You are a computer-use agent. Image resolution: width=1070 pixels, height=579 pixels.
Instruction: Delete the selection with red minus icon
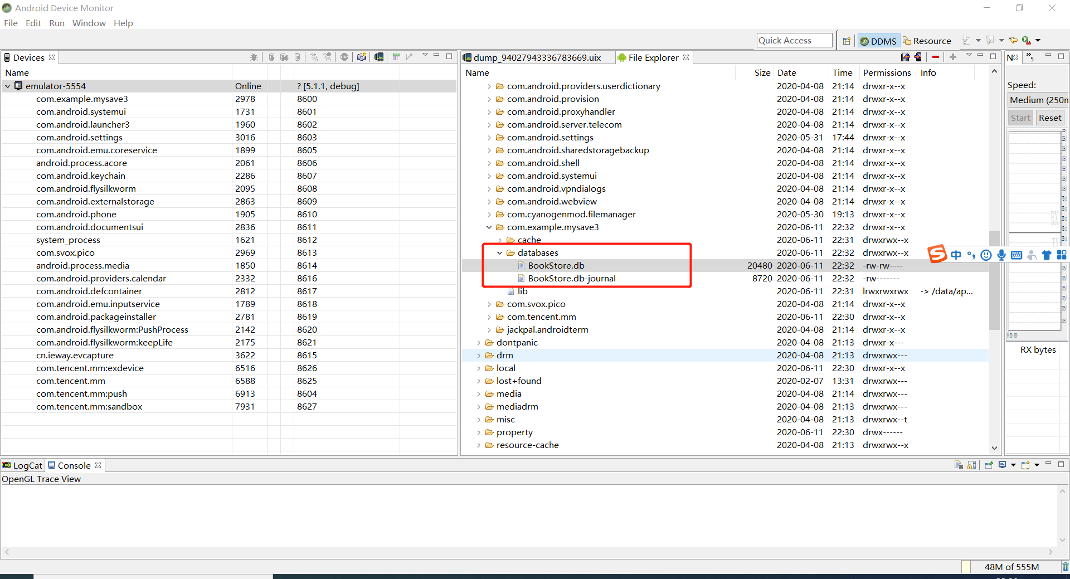point(936,57)
